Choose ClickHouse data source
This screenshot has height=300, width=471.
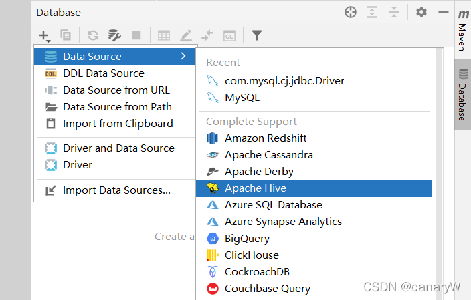(x=314, y=255)
